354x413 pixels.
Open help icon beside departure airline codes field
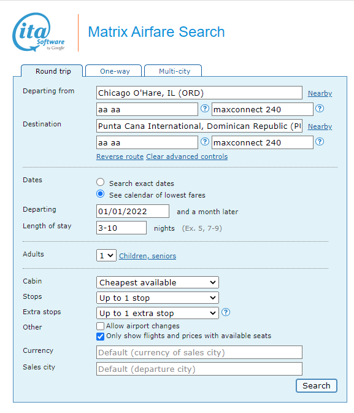(x=205, y=109)
